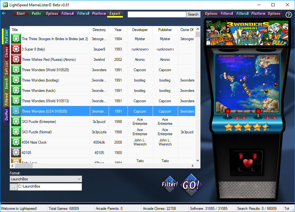Open the Soft List side tab

[x=6, y=68]
